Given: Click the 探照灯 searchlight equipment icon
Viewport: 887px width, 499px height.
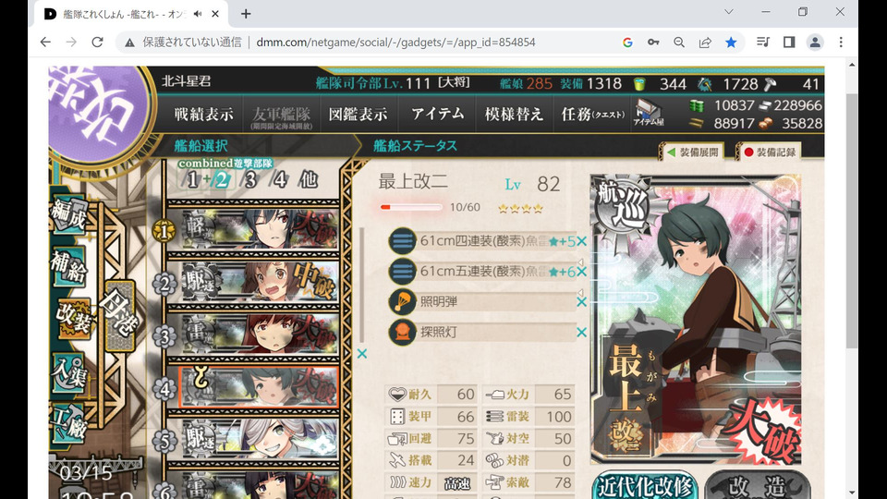Looking at the screenshot, I should 402,332.
